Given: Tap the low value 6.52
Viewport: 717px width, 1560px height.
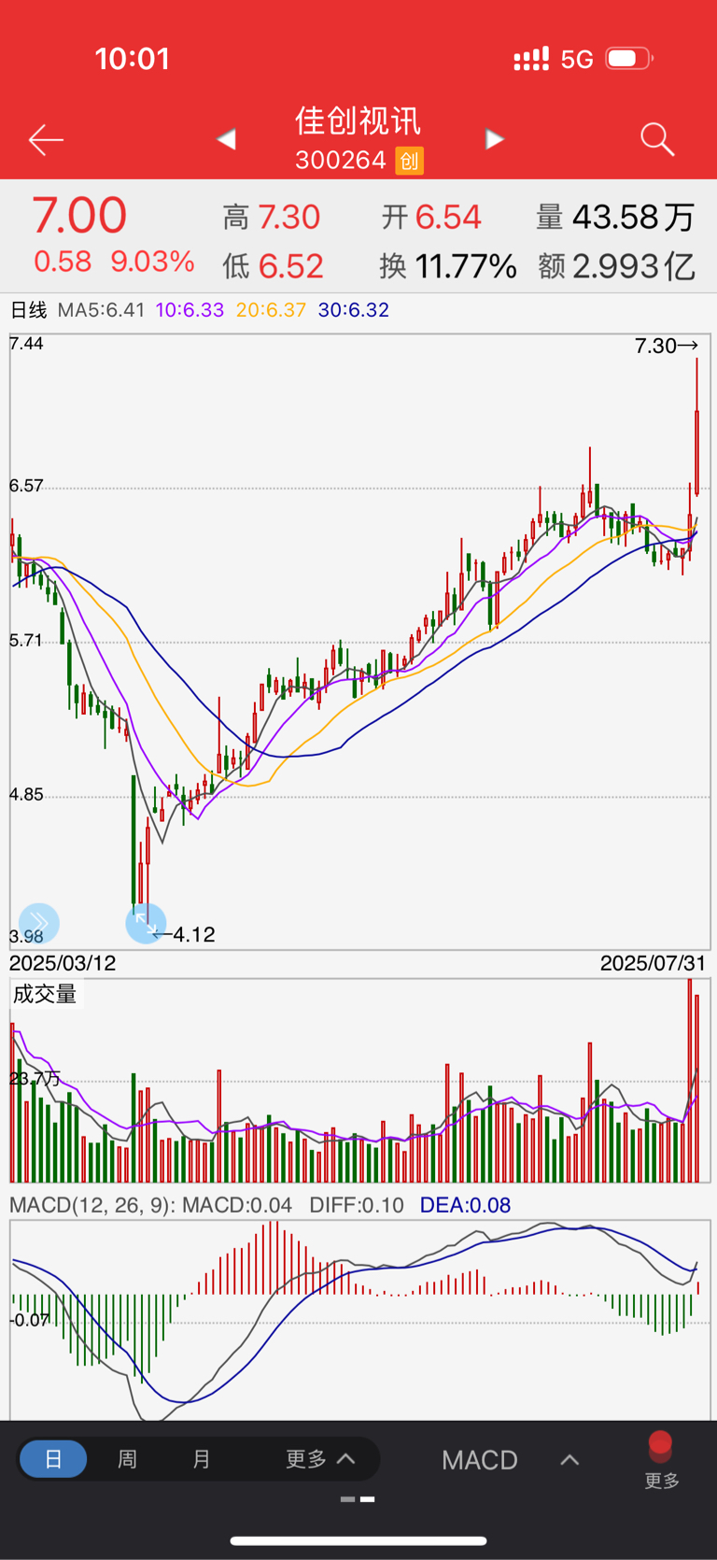Looking at the screenshot, I should click(291, 267).
